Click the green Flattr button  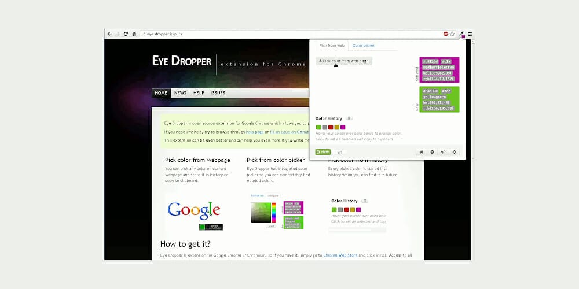[323, 152]
